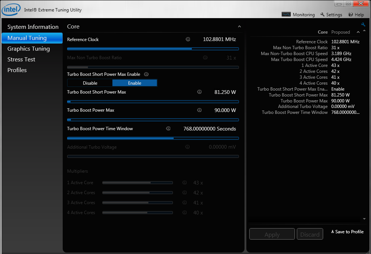Go to Graphics Tuning
371x254 pixels.
point(29,49)
